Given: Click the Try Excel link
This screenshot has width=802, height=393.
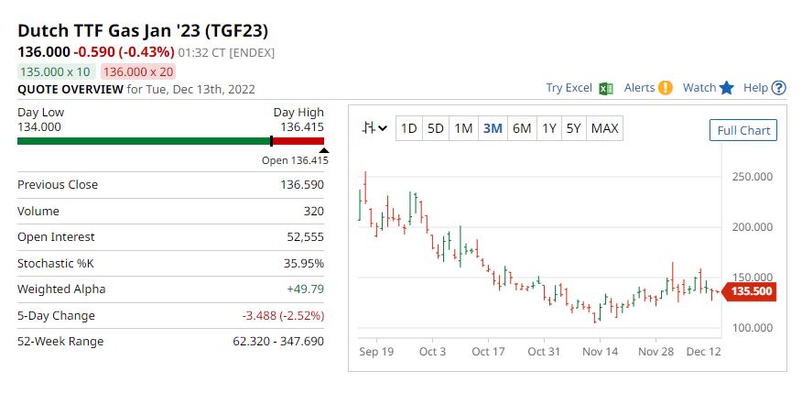Looking at the screenshot, I should [x=569, y=88].
